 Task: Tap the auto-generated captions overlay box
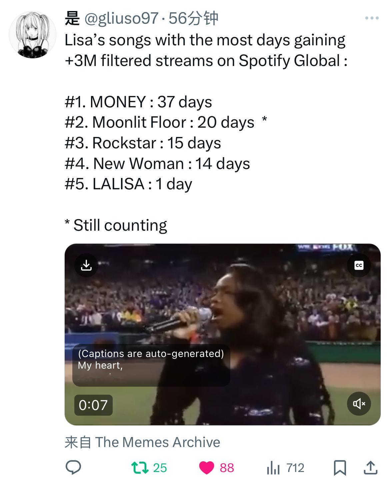point(151,365)
